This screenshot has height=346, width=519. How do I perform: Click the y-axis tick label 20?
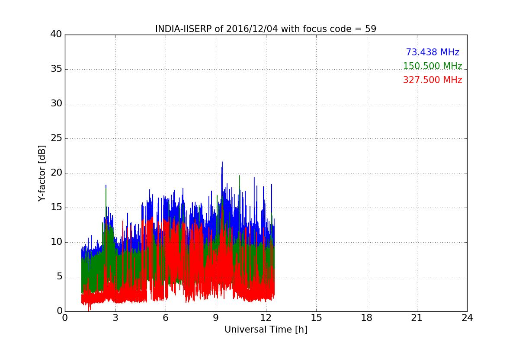(56, 173)
